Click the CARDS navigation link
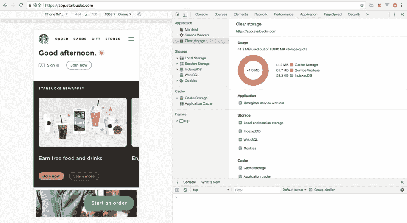407x223 pixels. pos(80,39)
